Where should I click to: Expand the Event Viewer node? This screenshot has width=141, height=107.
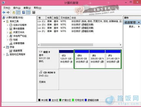[x=8, y=29]
